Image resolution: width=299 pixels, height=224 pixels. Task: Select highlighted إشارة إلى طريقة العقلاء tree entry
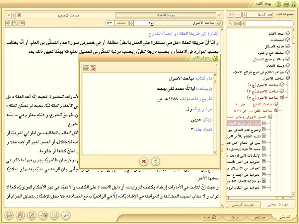244,123
